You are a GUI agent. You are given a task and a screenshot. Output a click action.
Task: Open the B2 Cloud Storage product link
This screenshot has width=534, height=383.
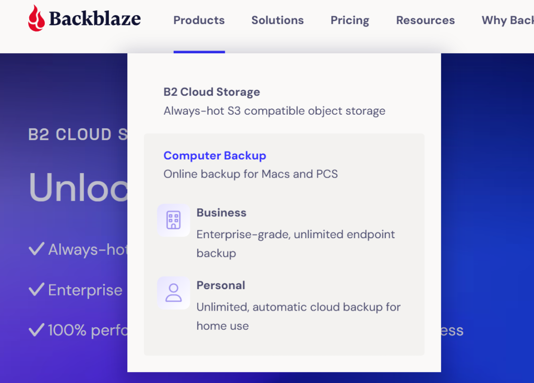[212, 92]
